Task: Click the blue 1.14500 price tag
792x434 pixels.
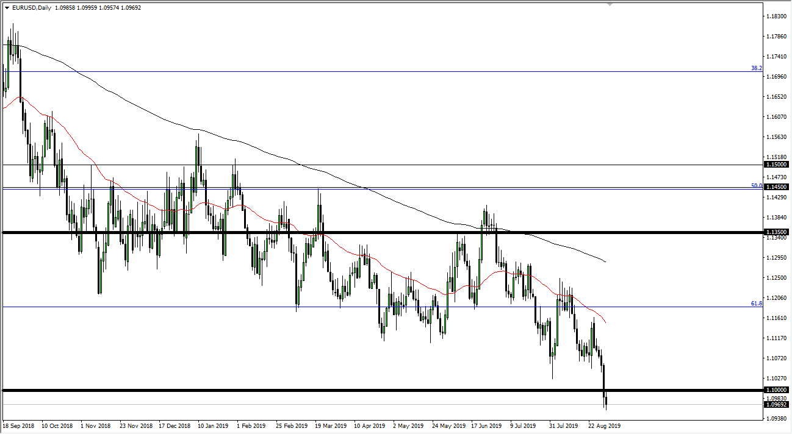Action: (776, 188)
